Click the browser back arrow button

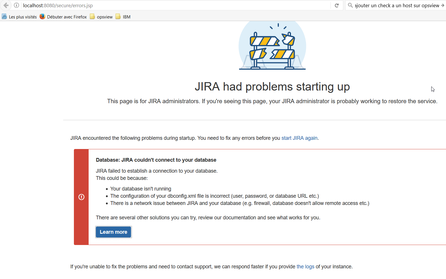6,5
